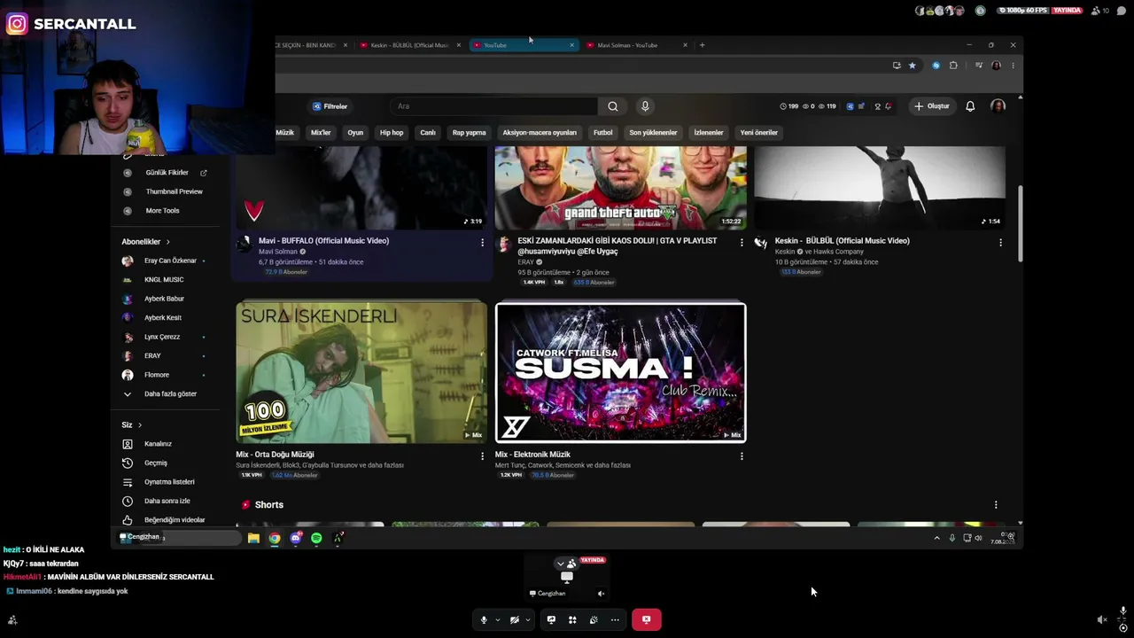The width and height of the screenshot is (1134, 638).
Task: Unmute the Cengizhan stream tile speaker
Action: [601, 594]
